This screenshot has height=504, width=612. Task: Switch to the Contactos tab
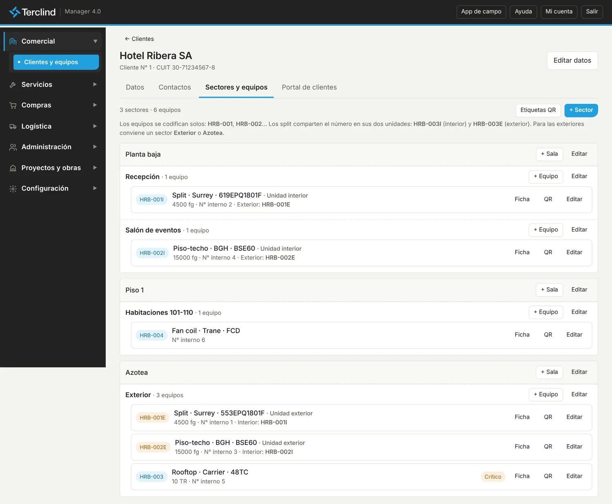click(175, 87)
